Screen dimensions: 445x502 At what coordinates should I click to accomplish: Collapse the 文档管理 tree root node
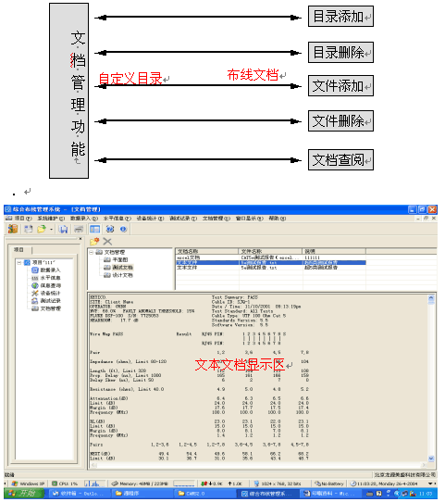[92, 252]
